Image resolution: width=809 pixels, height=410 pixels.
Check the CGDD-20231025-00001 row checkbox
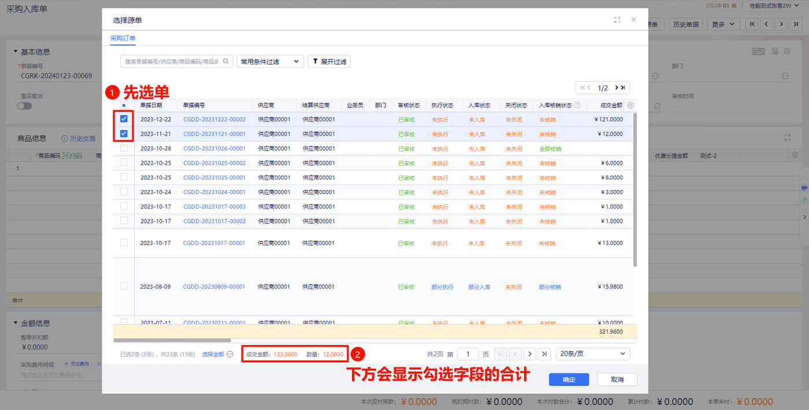coord(124,177)
